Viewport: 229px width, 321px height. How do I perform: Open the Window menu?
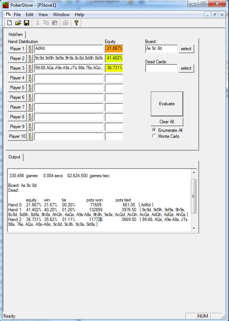(61, 15)
